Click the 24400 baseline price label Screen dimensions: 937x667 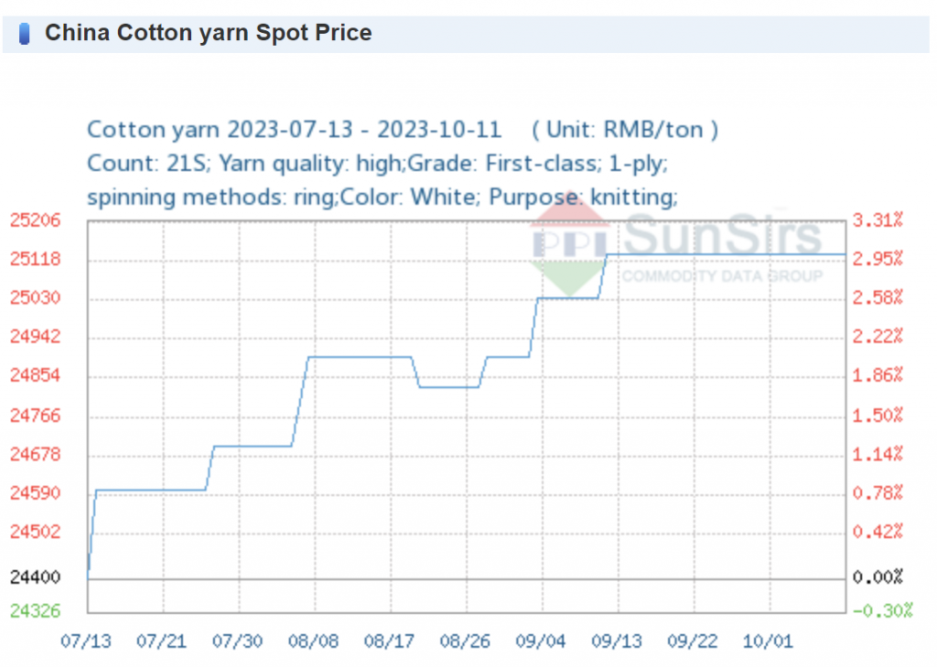click(x=35, y=577)
